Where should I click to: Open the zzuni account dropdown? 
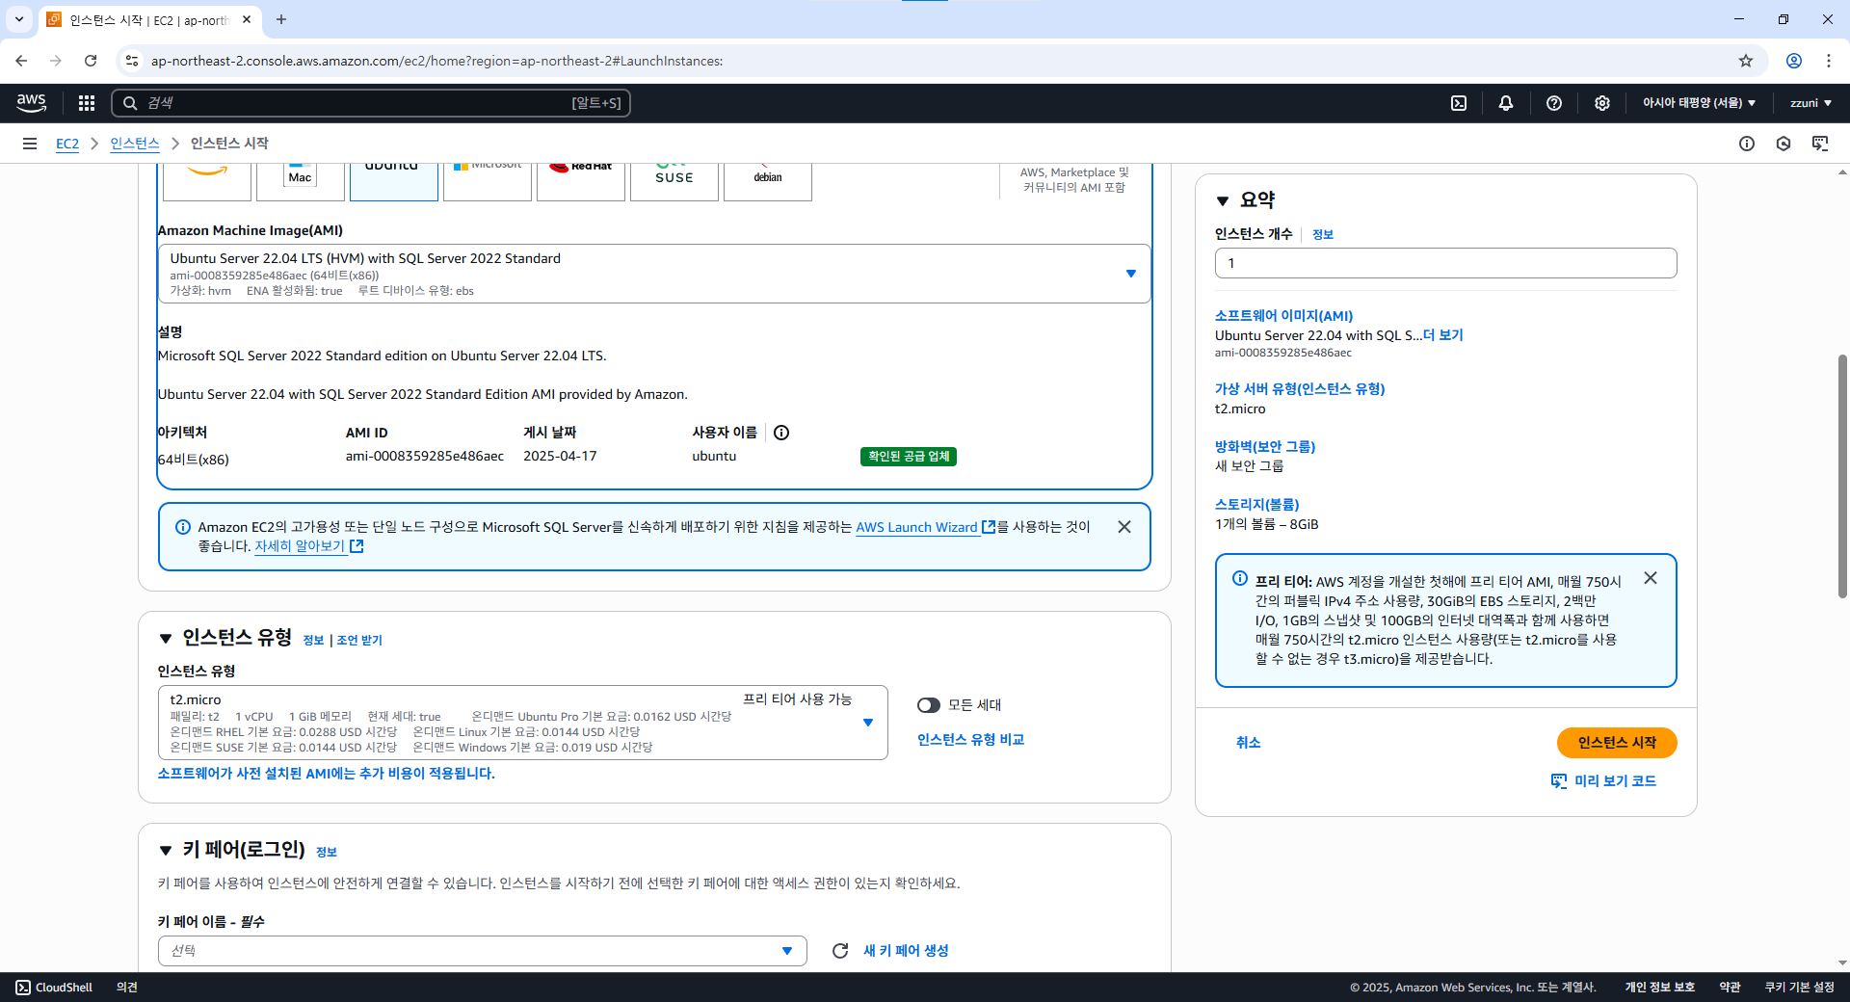click(x=1810, y=103)
